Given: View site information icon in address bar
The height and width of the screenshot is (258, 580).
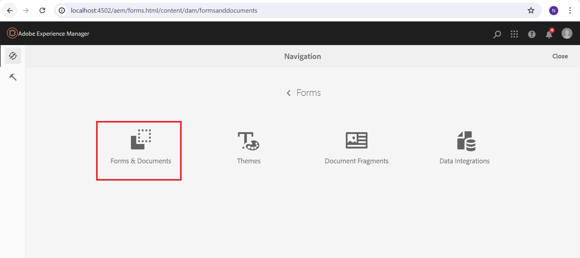Looking at the screenshot, I should pyautogui.click(x=62, y=11).
